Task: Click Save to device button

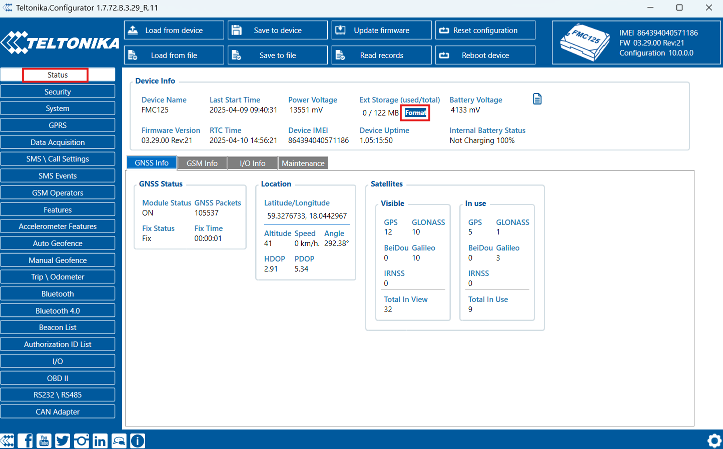Action: pos(278,30)
